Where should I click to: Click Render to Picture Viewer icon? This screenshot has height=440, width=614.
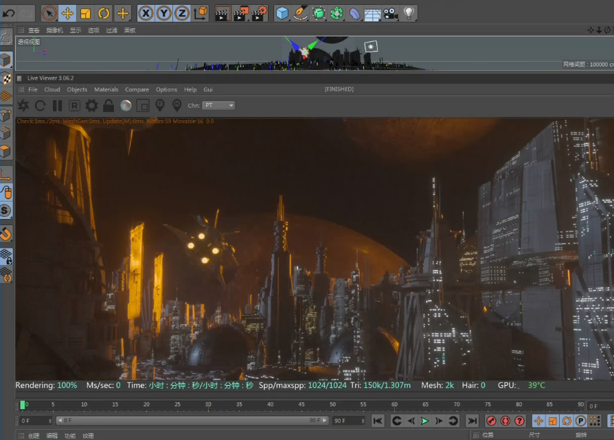(x=241, y=13)
